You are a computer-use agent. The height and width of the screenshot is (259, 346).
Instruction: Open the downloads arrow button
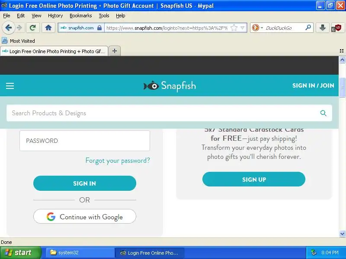tap(322, 28)
